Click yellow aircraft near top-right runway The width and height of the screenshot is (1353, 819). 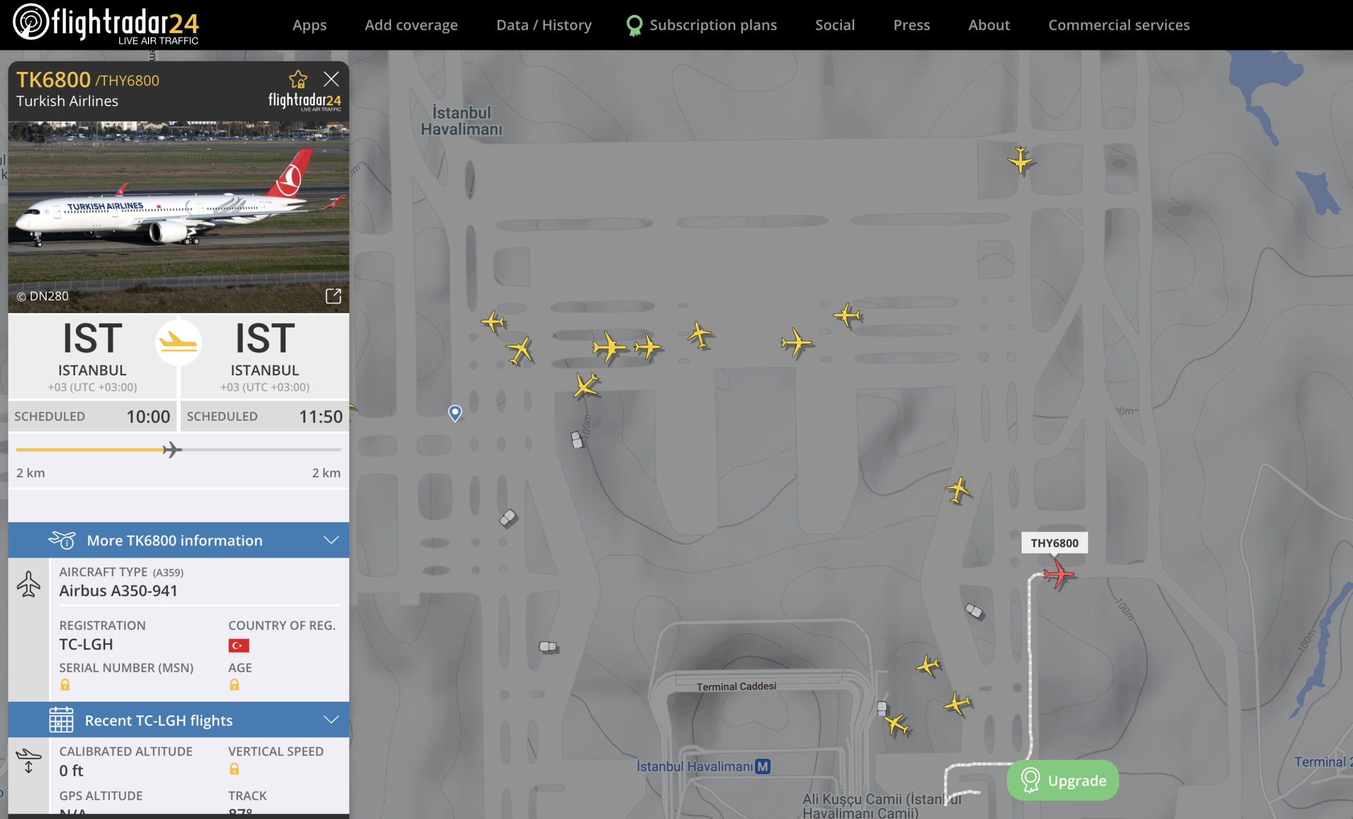pyautogui.click(x=1020, y=160)
